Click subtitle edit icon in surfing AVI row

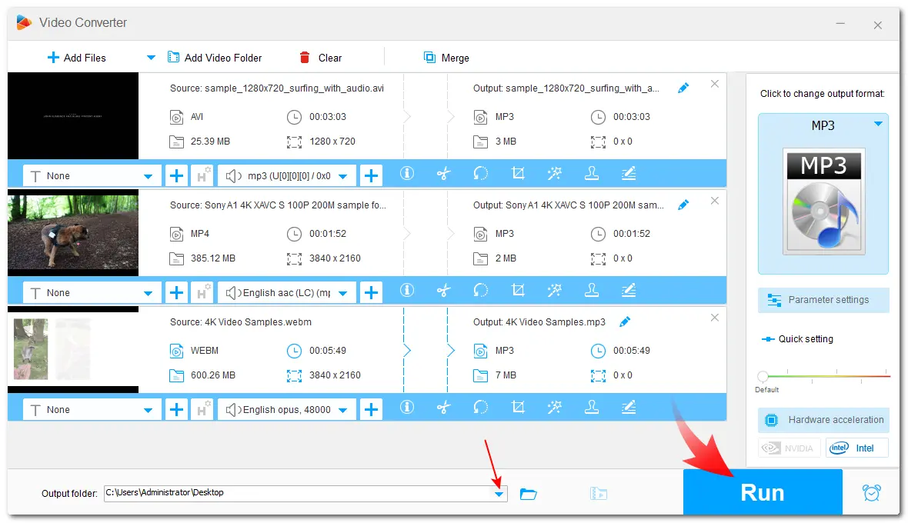[x=629, y=174]
